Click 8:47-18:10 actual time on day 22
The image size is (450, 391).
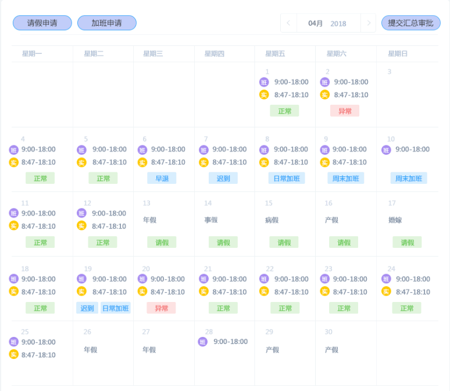[291, 292]
